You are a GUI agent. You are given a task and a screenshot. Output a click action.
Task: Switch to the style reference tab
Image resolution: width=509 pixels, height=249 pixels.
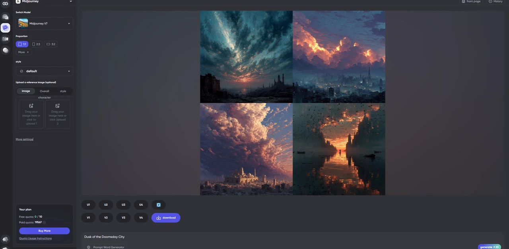[x=63, y=91]
